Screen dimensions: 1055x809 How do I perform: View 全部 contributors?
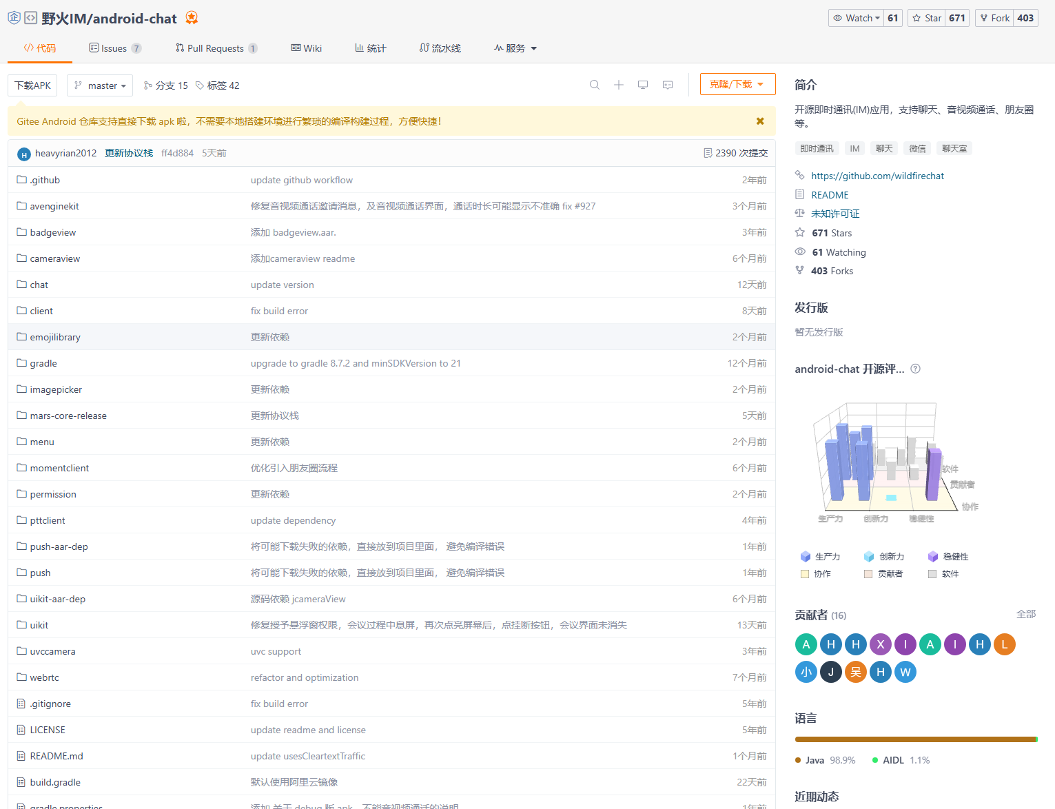click(x=1026, y=614)
